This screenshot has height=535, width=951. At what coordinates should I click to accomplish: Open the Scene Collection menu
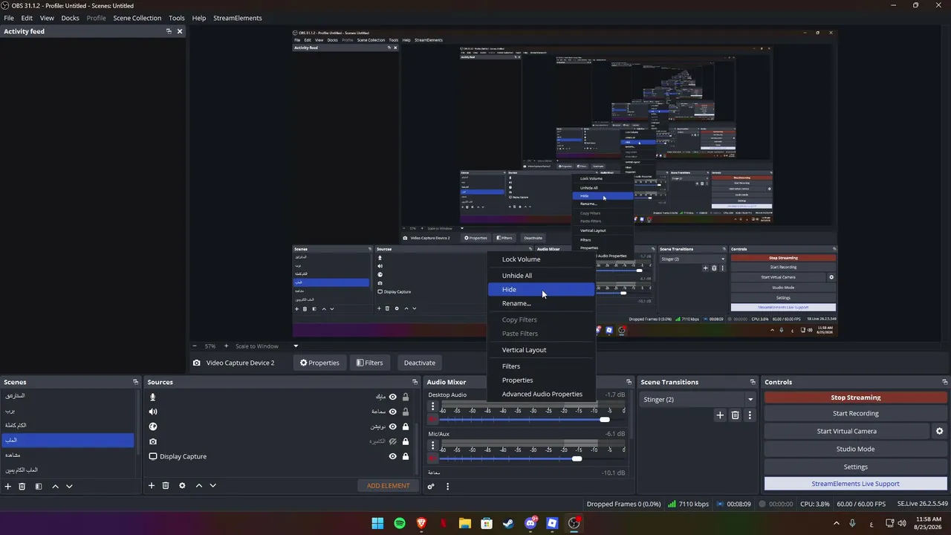click(137, 18)
